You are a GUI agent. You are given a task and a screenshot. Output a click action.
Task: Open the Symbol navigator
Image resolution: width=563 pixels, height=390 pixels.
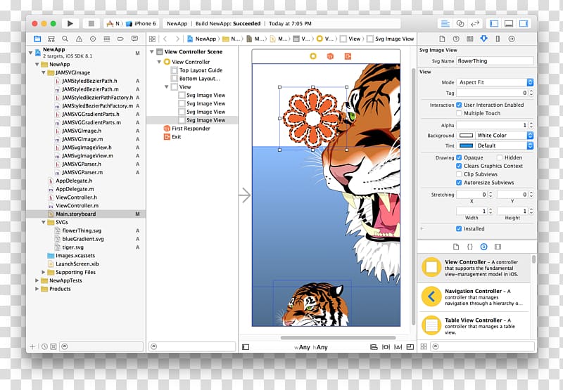click(51, 39)
